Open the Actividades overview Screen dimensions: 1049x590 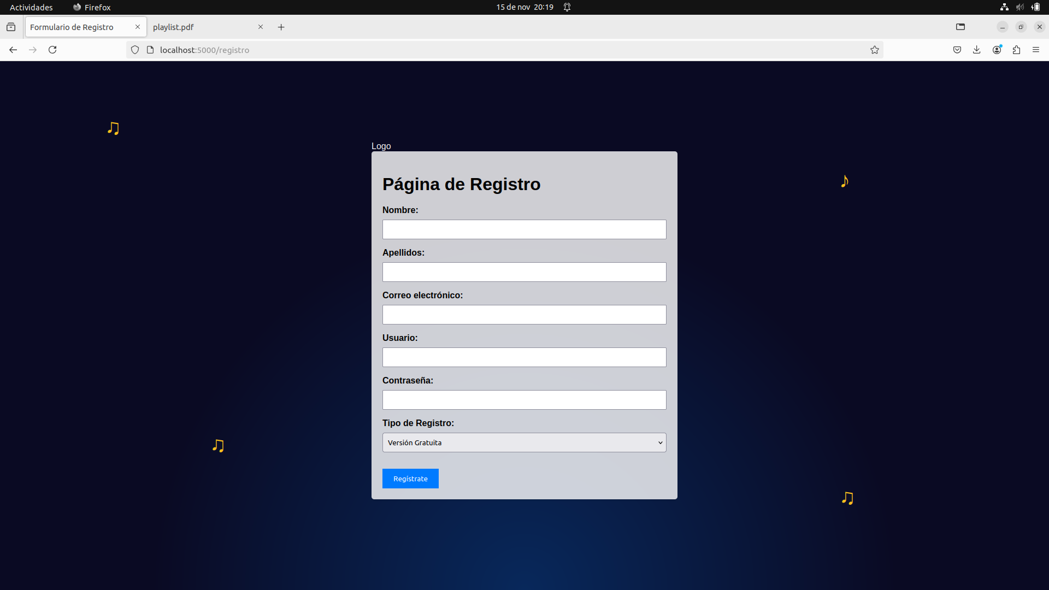tap(31, 7)
